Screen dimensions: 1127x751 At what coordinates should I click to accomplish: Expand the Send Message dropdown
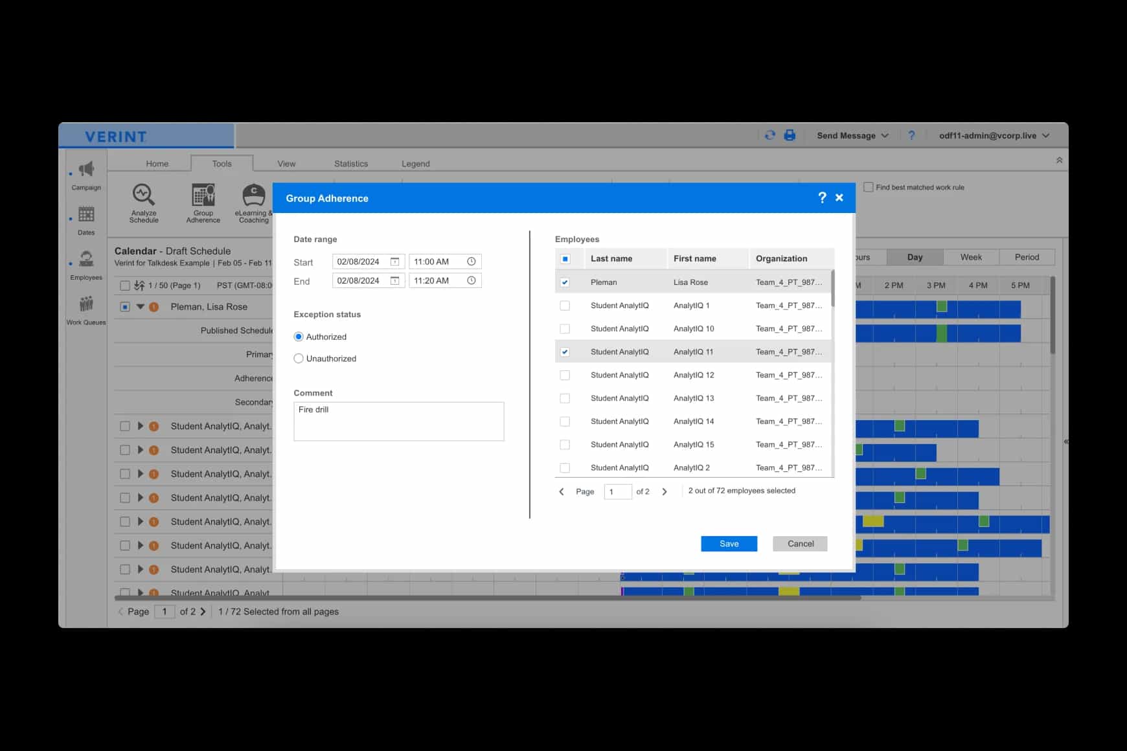click(x=852, y=135)
